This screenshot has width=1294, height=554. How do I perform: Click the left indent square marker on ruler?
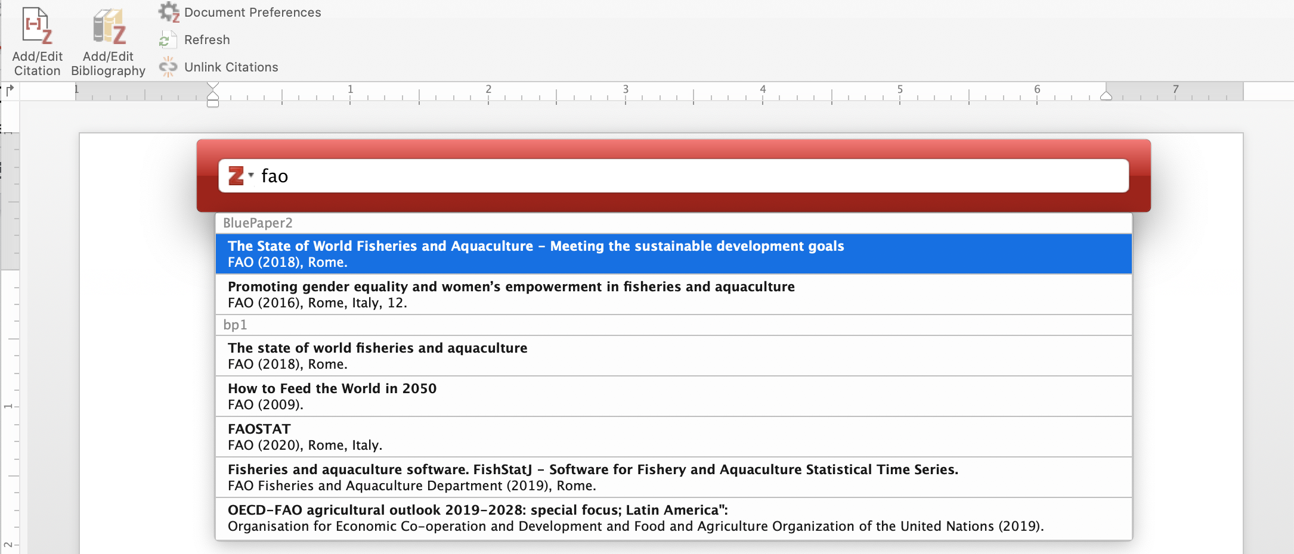point(213,104)
